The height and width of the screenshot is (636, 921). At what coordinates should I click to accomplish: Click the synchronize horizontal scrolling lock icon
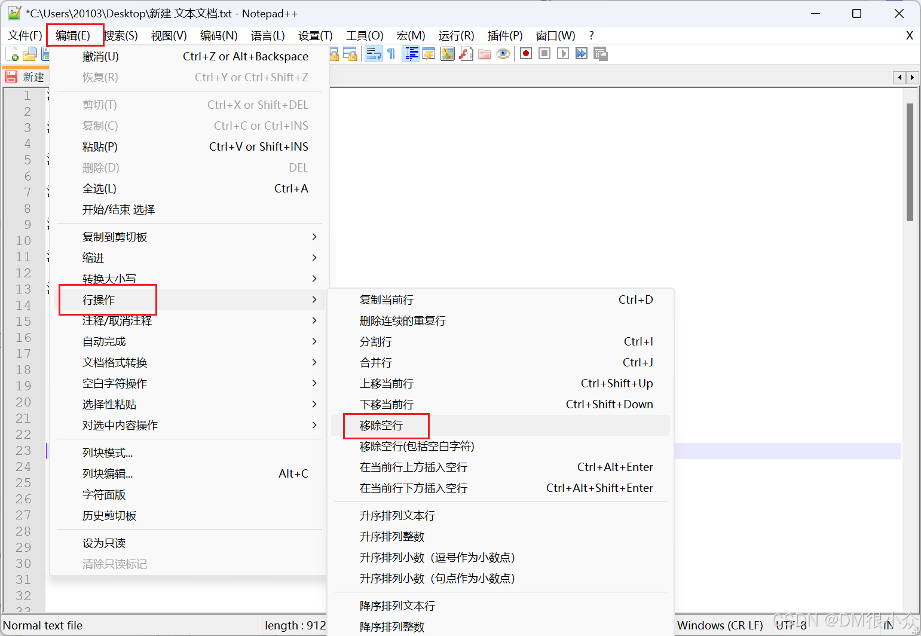(x=351, y=54)
